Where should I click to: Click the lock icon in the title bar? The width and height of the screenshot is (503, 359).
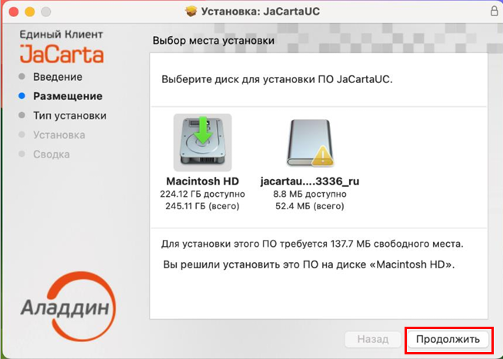pos(495,11)
